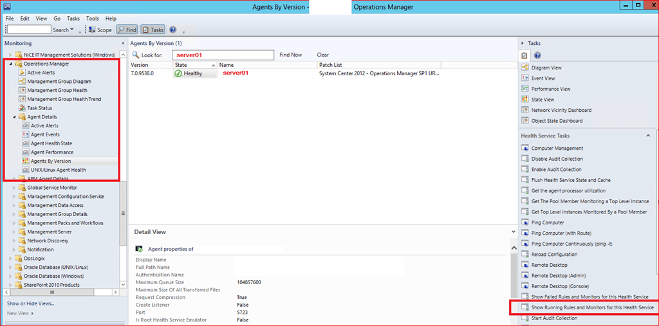The width and height of the screenshot is (659, 326).
Task: Toggle the Find toolbar button
Action: [x=127, y=30]
